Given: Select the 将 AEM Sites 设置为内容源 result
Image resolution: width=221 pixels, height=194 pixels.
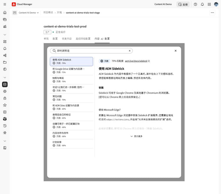Looking at the screenshot, I should [72, 107].
